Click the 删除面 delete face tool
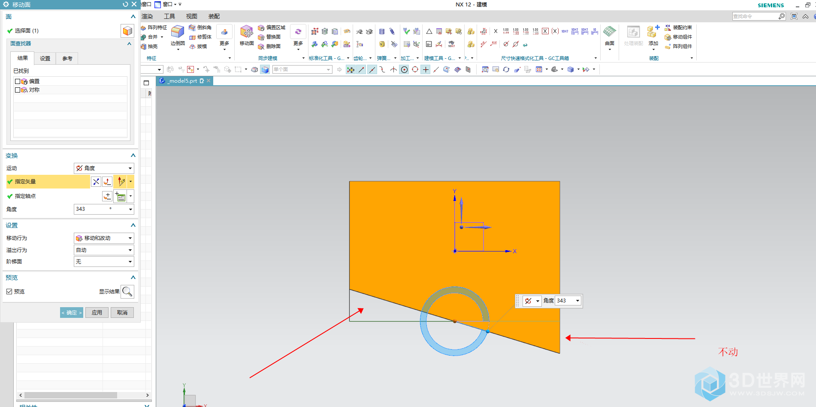816x407 pixels. pyautogui.click(x=269, y=46)
